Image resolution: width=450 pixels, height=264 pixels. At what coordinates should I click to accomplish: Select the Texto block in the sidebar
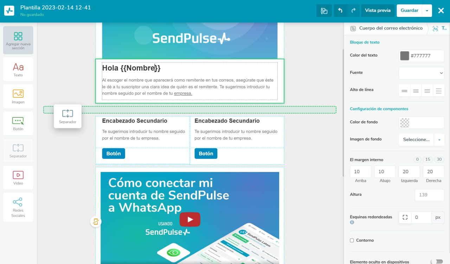coord(18,69)
